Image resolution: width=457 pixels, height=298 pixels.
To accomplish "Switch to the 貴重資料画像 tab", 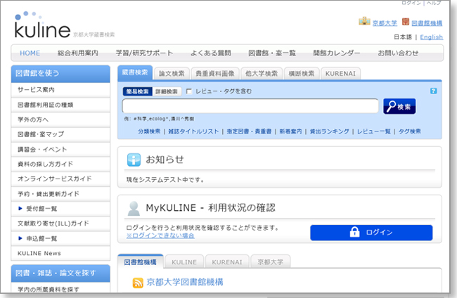I will (x=215, y=74).
